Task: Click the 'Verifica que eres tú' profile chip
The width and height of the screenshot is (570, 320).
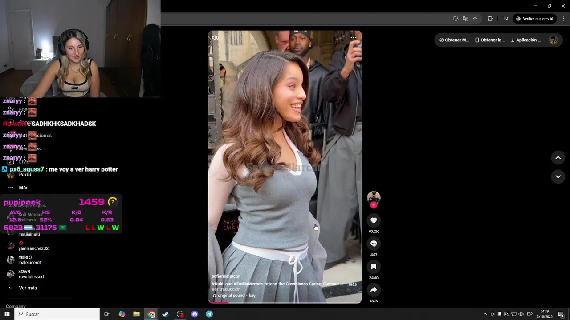Action: click(x=534, y=19)
